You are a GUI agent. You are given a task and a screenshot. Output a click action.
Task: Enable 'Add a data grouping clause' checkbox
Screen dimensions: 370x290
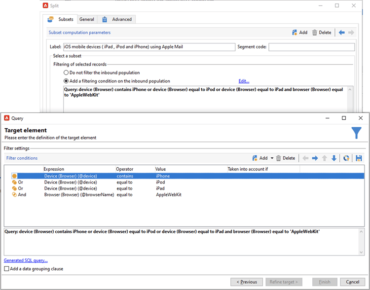6,269
